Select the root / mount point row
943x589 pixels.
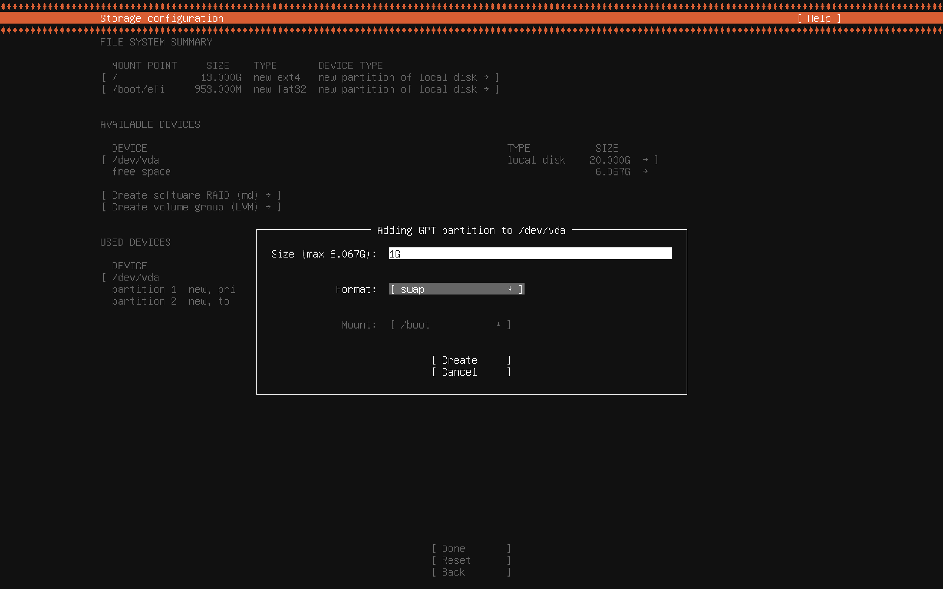300,78
